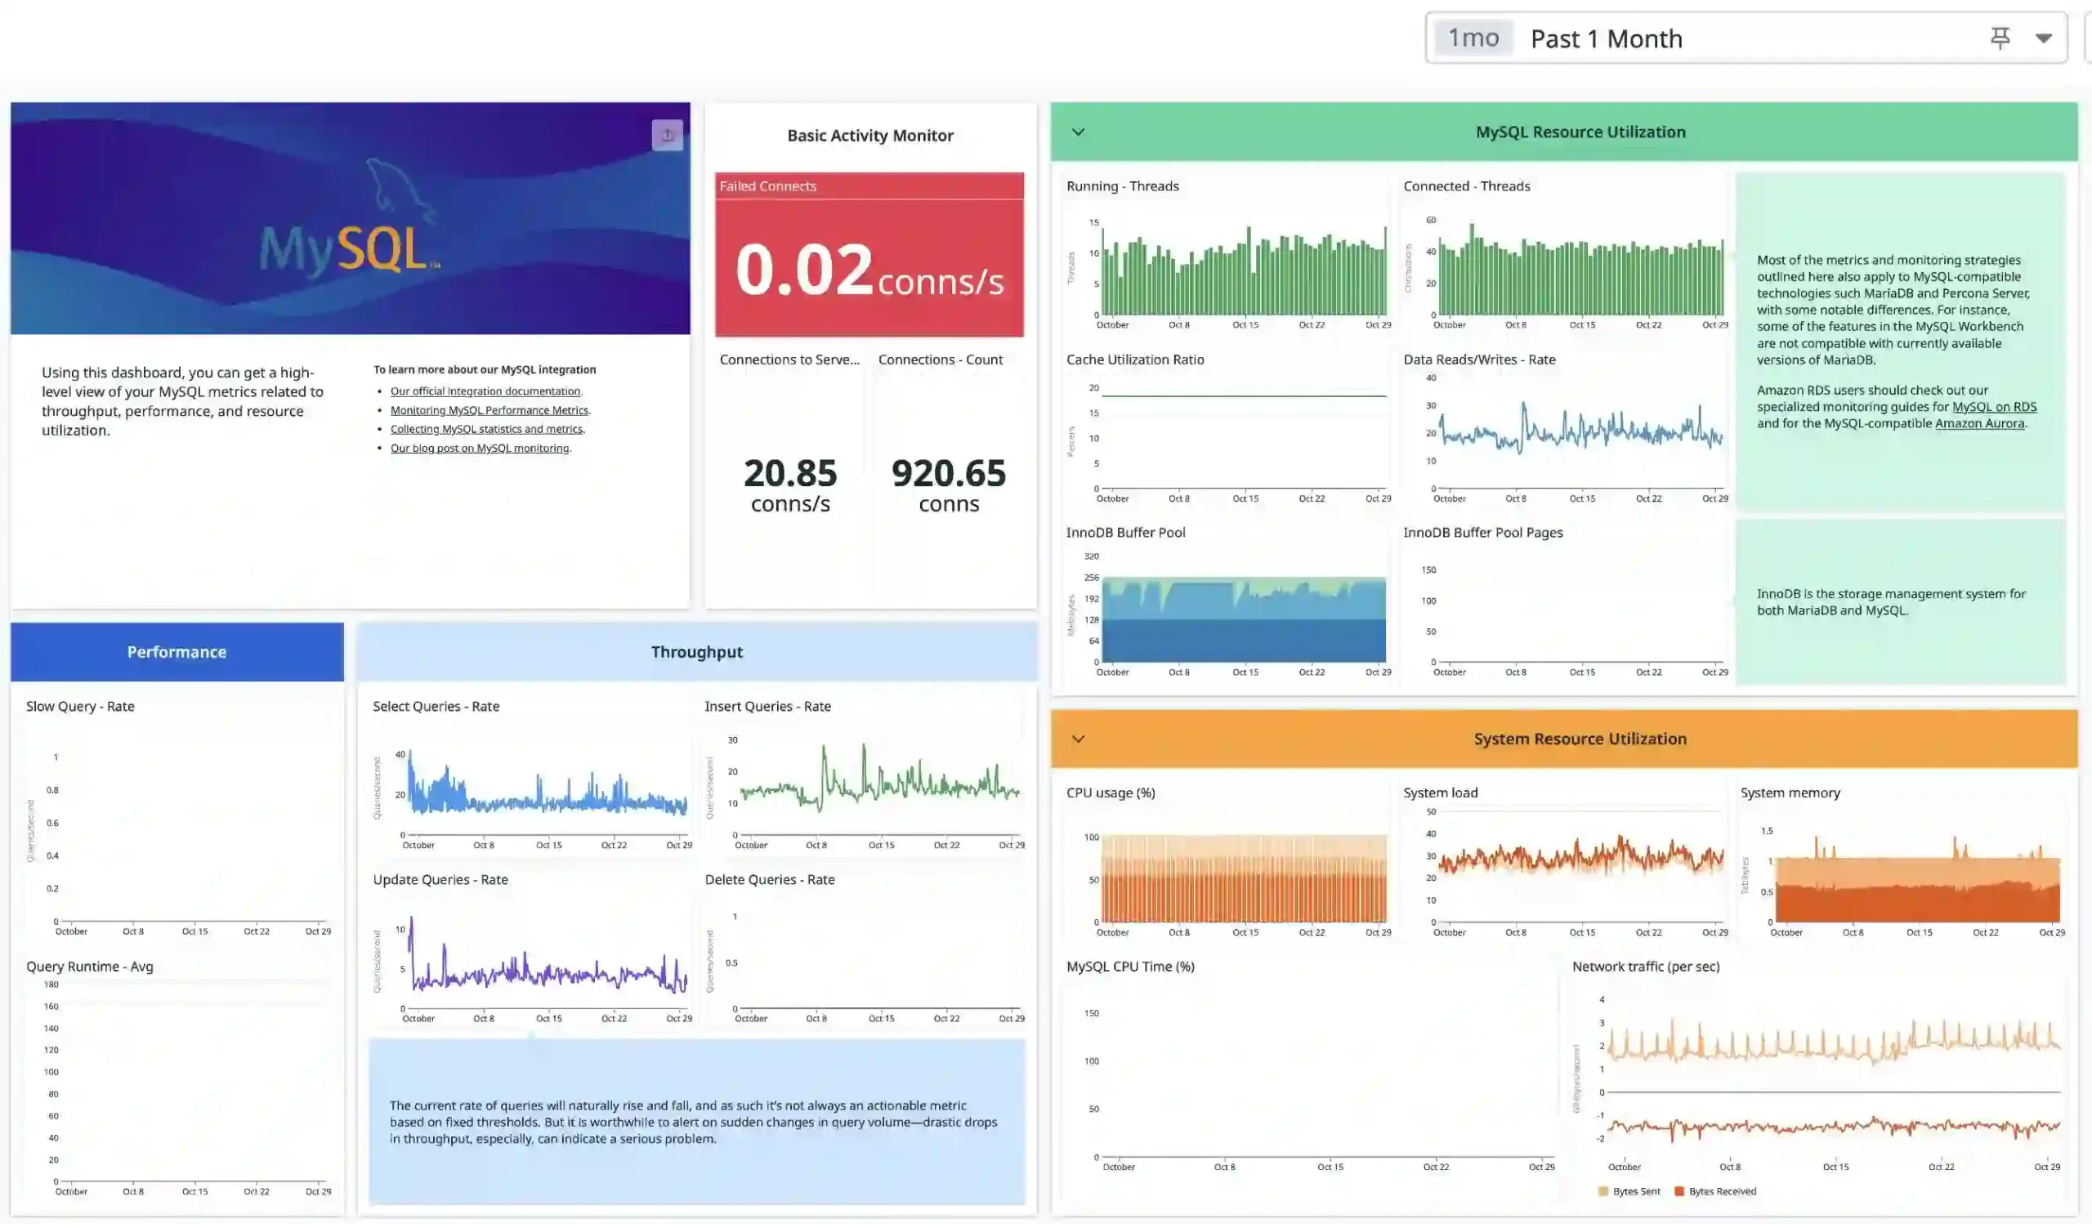Toggle Bytes Sent legend swatch
The width and height of the screenshot is (2092, 1224).
point(1603,1191)
